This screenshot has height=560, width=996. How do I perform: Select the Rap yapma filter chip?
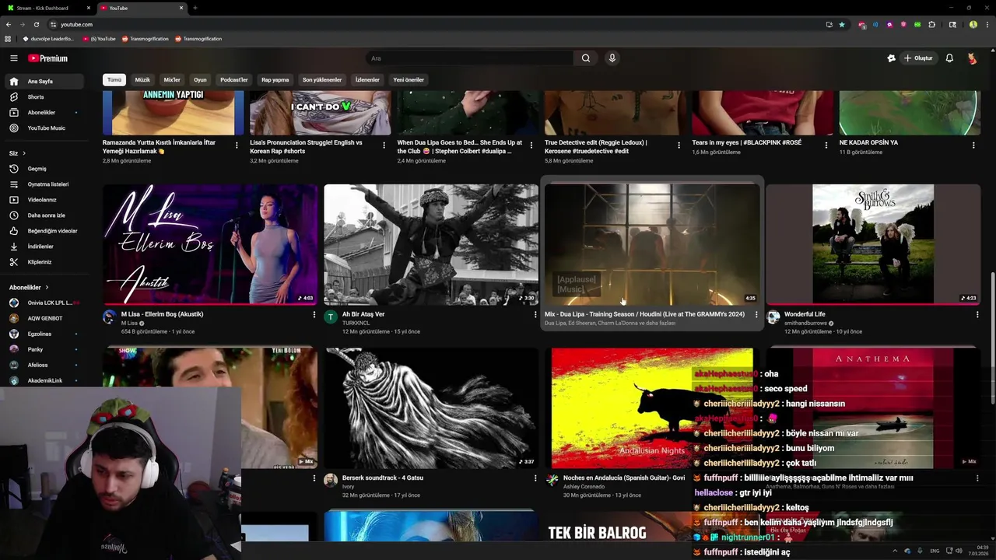[275, 79]
